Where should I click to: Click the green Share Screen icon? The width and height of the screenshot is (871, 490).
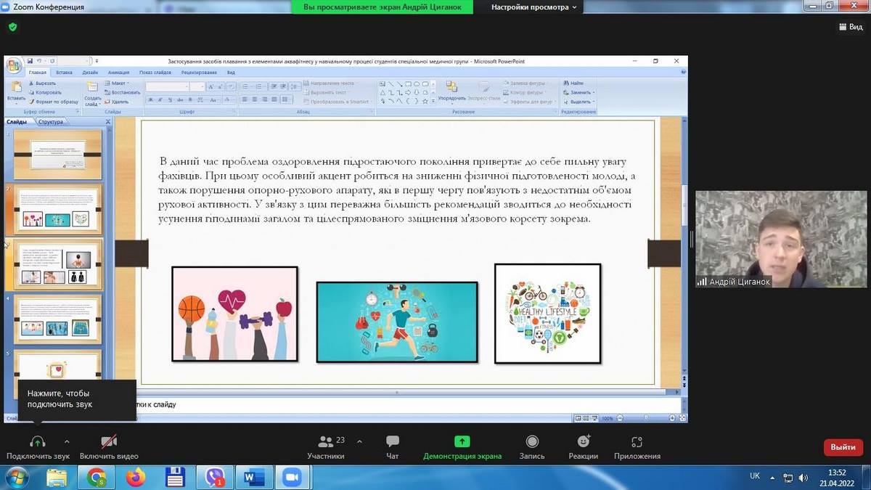tap(462, 442)
